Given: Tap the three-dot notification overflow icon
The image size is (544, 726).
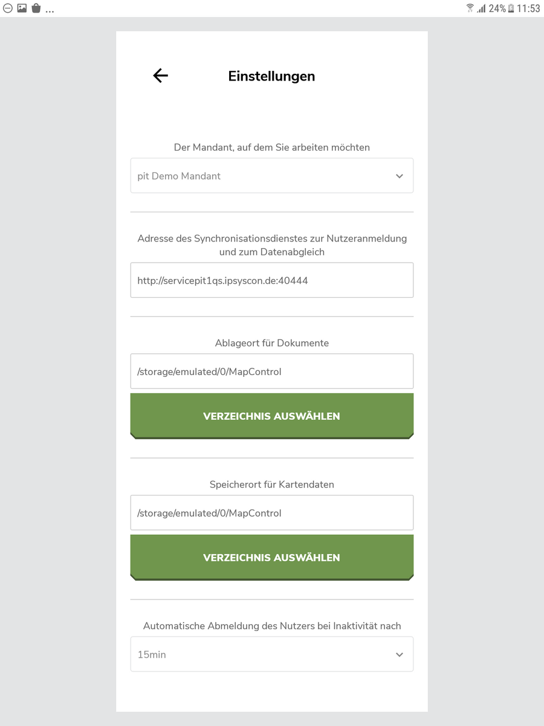Looking at the screenshot, I should pos(50,10).
